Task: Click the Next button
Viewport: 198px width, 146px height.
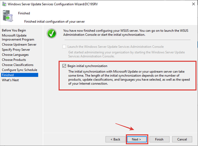Action: click(x=137, y=139)
